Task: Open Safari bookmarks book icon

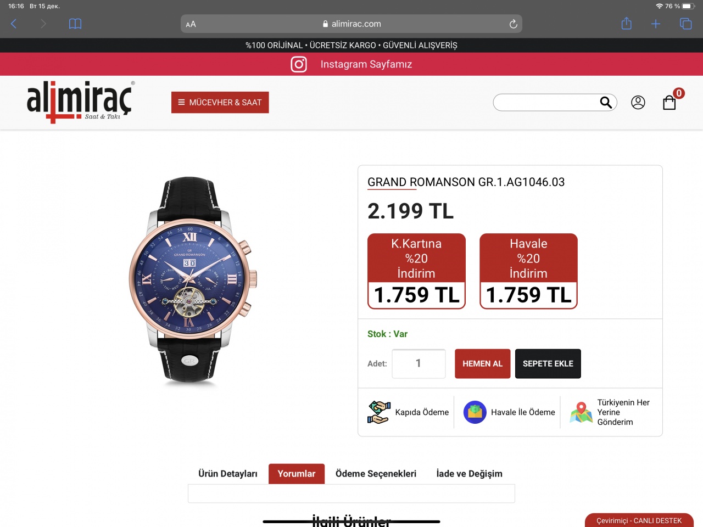Action: pos(75,24)
